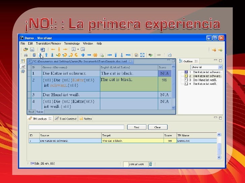Open the Edit menu

point(30,44)
